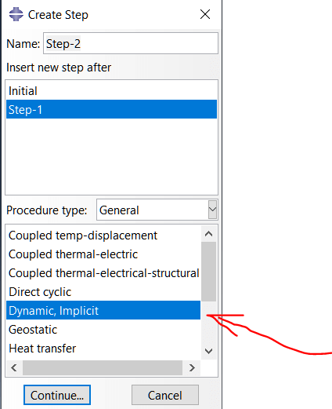This screenshot has width=332, height=409.
Task: Click the procedure list scroll-up arrow
Action: (208, 234)
